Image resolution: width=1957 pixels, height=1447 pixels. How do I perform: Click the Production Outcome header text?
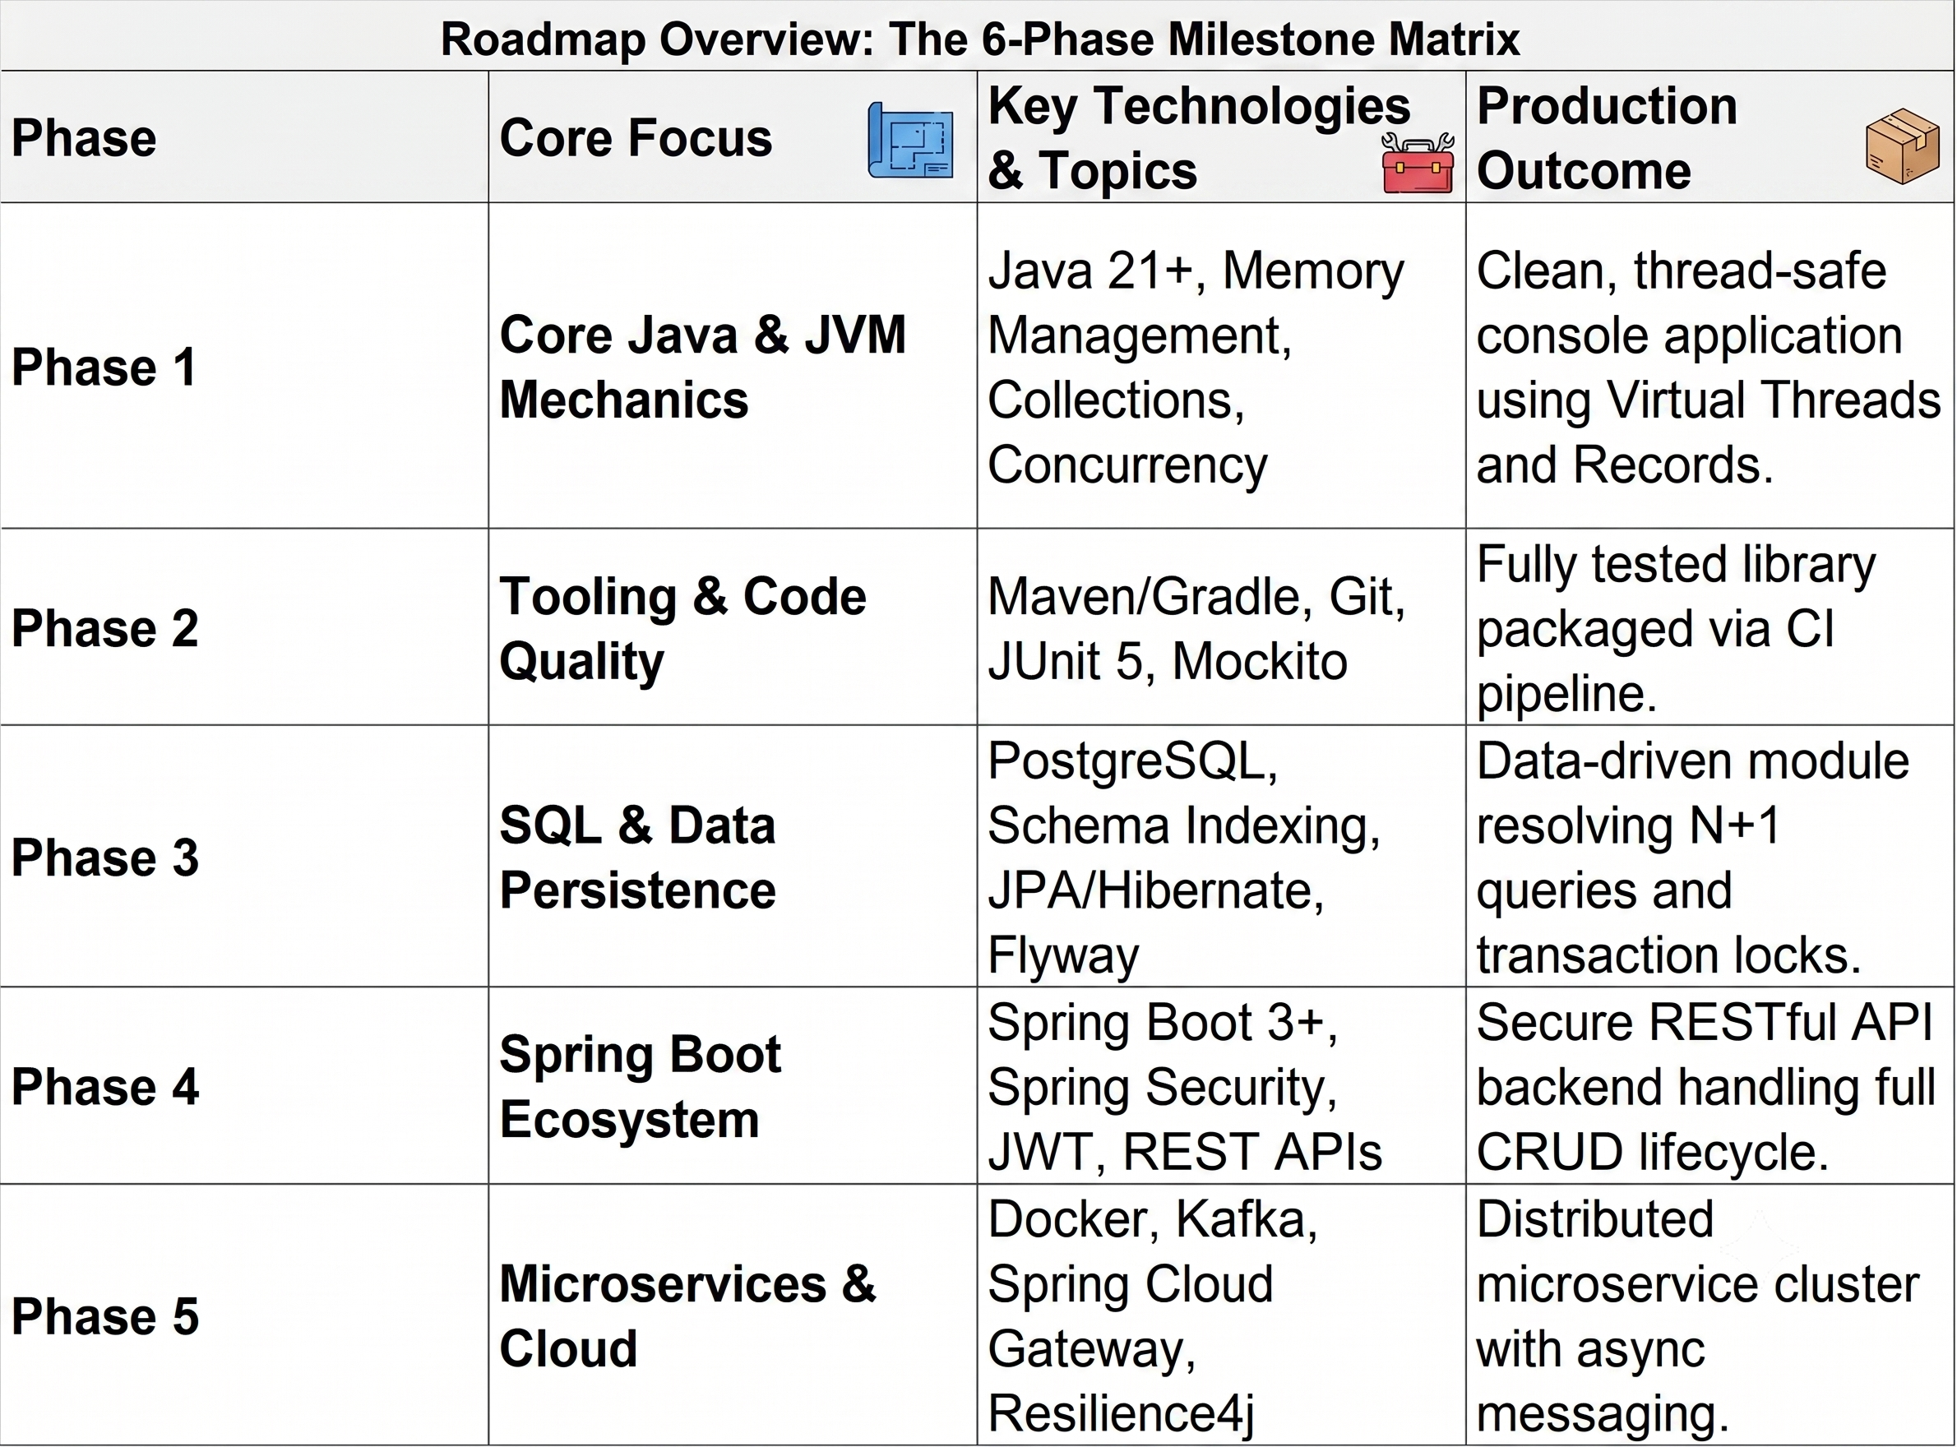(1607, 137)
